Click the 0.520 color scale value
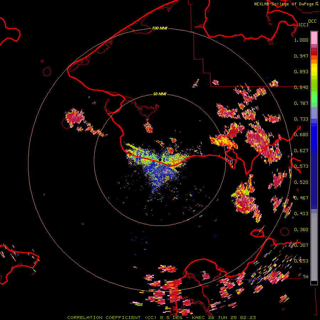Viewport: 320px width, 320px height. click(x=301, y=182)
